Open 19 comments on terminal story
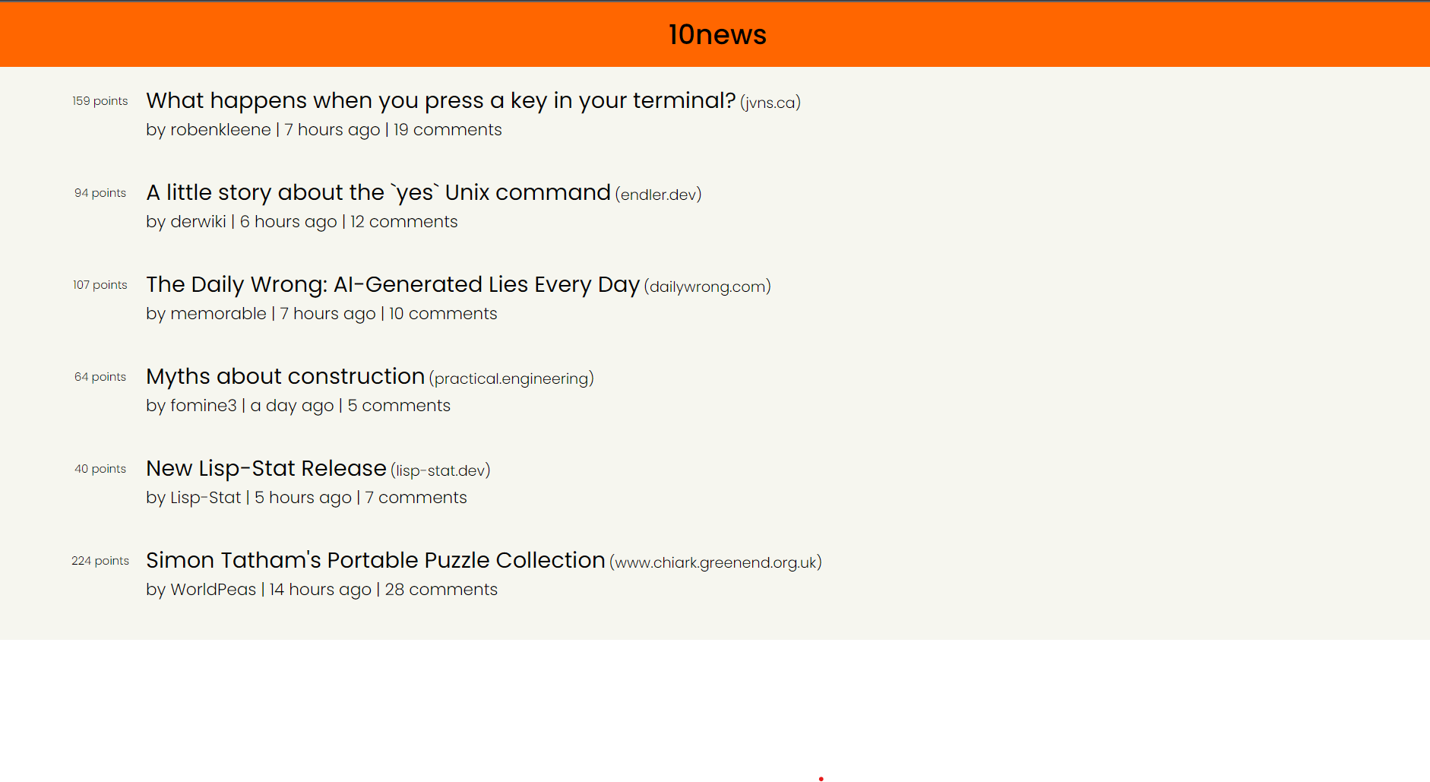Screen dimensions: 1430x782 [448, 130]
